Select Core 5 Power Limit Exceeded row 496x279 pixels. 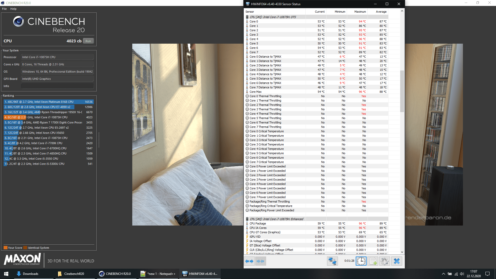[x=316, y=188]
